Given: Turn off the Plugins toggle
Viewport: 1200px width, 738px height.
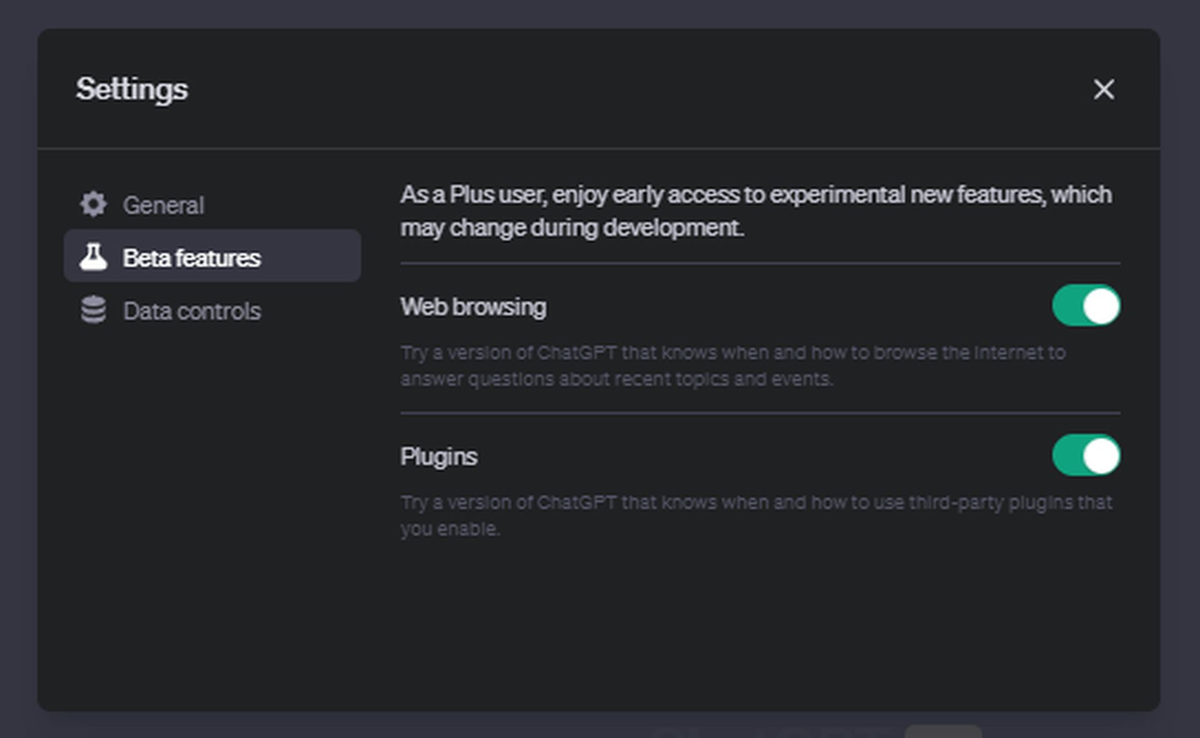Looking at the screenshot, I should point(1086,456).
